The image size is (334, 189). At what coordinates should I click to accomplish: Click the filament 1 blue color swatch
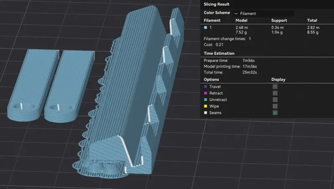[x=205, y=28]
